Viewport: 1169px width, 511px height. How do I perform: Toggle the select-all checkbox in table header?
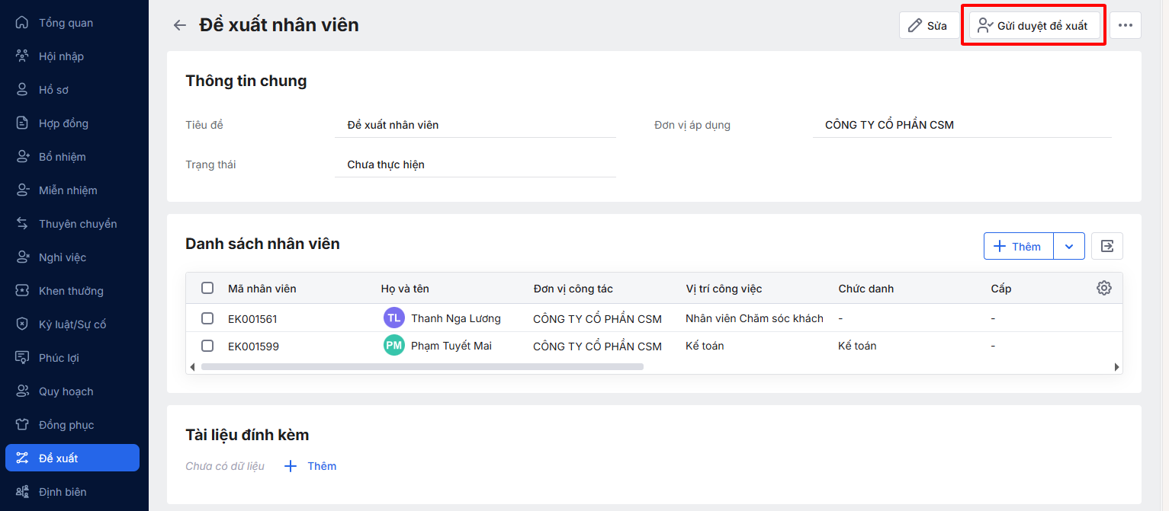(207, 288)
